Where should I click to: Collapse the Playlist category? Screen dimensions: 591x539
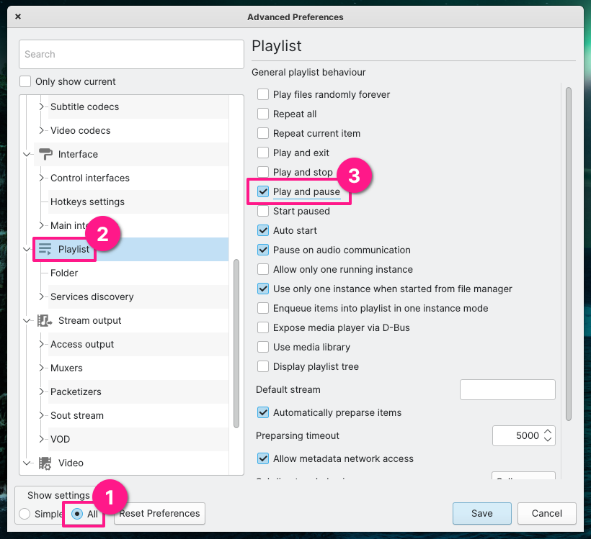[x=27, y=249]
